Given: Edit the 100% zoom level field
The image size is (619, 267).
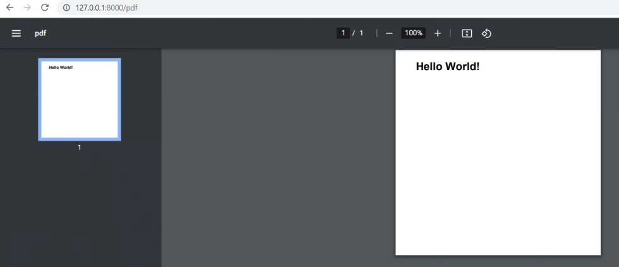Looking at the screenshot, I should (413, 33).
